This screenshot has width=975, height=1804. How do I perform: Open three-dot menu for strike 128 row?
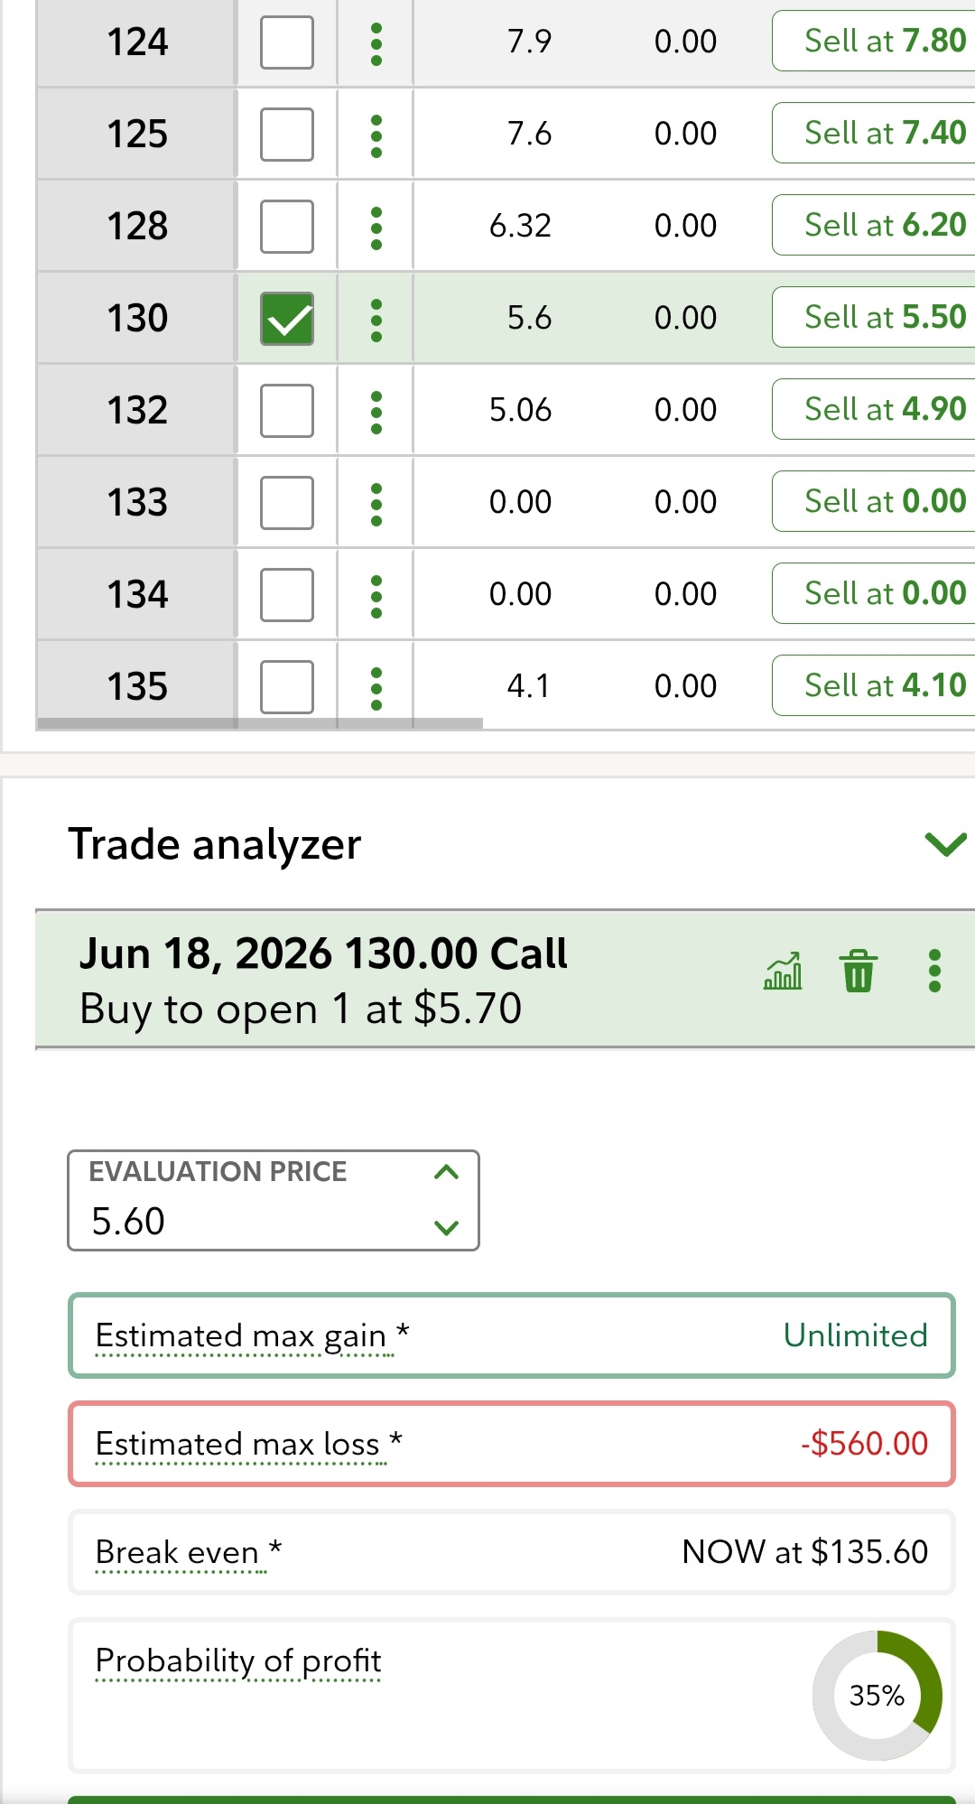(x=376, y=228)
